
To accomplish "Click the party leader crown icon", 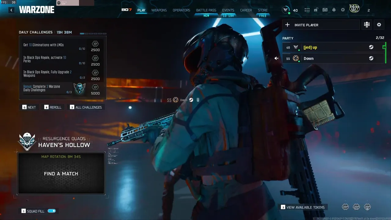I will coord(384,47).
